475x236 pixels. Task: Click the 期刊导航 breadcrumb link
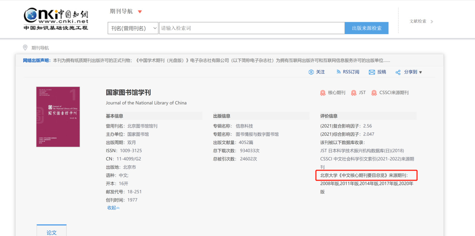tap(40, 48)
